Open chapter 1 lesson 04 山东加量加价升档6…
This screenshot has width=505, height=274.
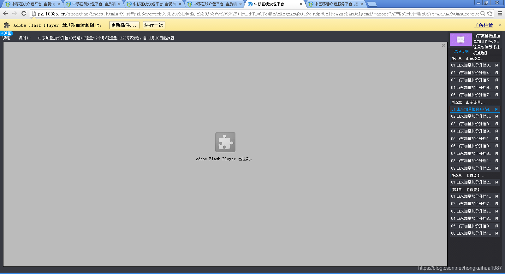(475, 88)
